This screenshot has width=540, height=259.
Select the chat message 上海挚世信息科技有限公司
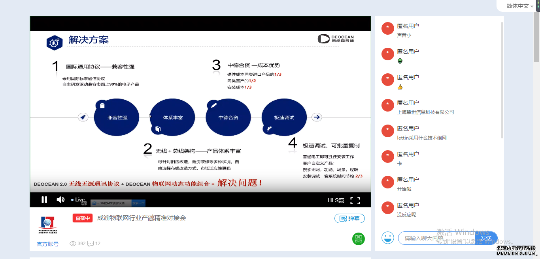pyautogui.click(x=425, y=112)
